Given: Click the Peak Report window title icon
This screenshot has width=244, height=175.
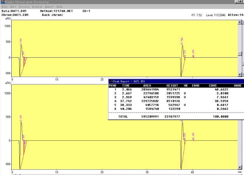Looking at the screenshot, I should [x=111, y=81].
